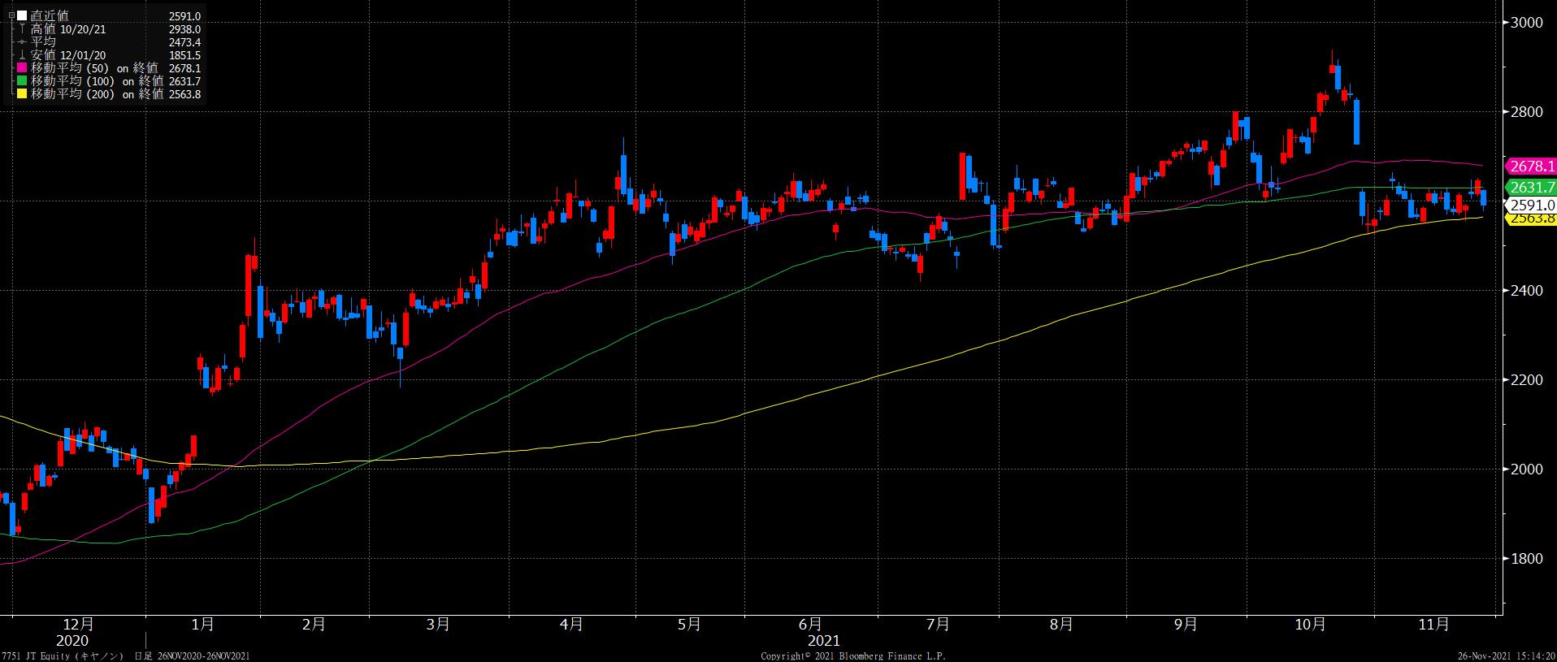
Task: Click the 11月 label on date axis
Action: [x=1433, y=625]
